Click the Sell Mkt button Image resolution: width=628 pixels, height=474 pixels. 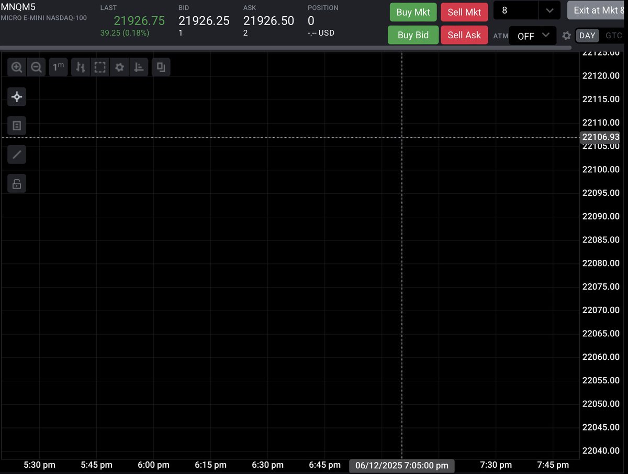coord(464,12)
